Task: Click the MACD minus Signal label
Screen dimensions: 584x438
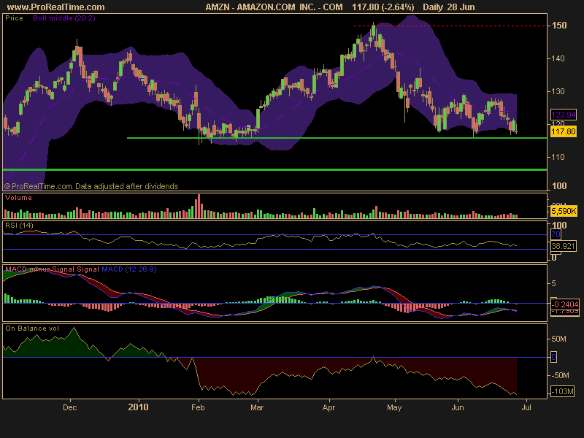Action: coord(40,269)
